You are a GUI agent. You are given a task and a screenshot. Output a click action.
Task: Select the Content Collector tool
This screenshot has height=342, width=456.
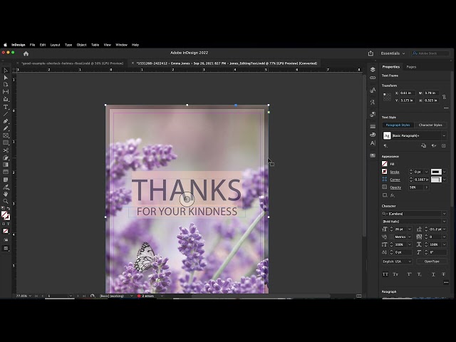point(6,99)
